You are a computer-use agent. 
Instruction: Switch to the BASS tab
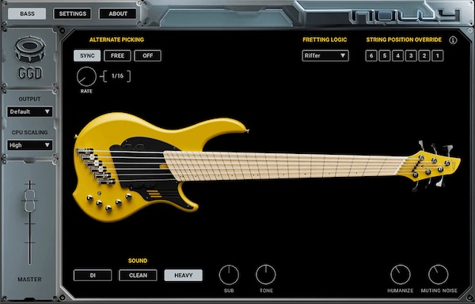click(27, 14)
